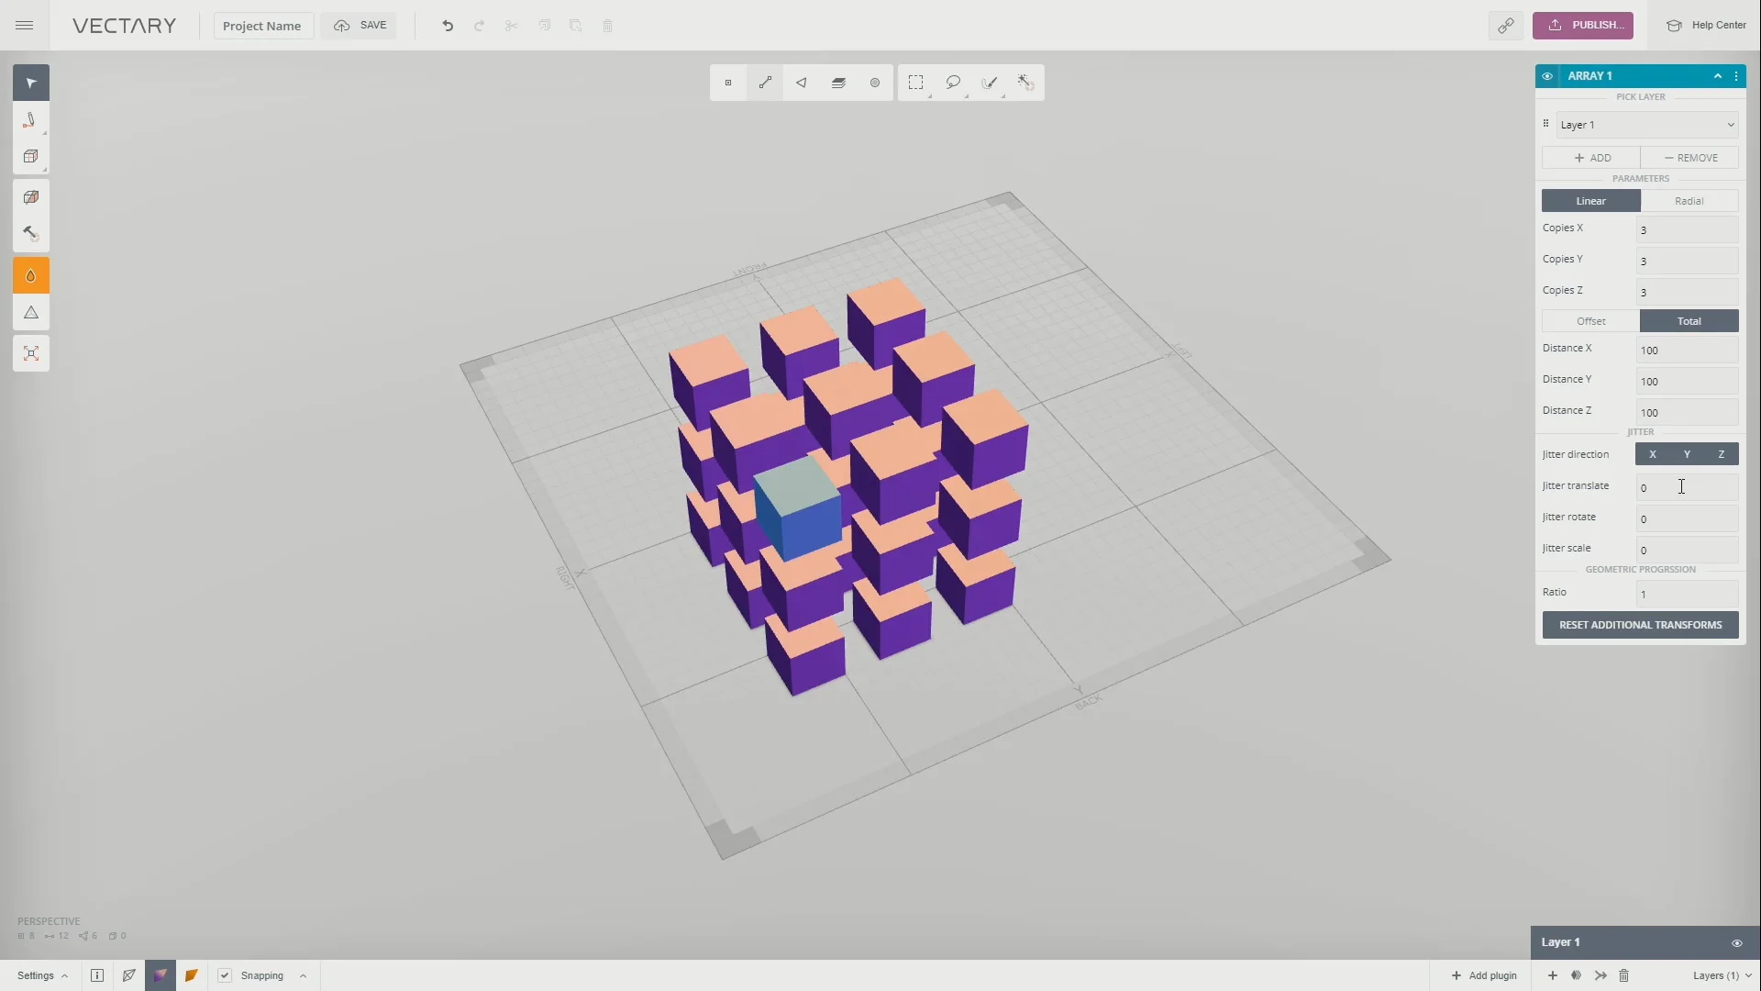Activate the orange Drop tool
The image size is (1761, 991).
coord(30,274)
